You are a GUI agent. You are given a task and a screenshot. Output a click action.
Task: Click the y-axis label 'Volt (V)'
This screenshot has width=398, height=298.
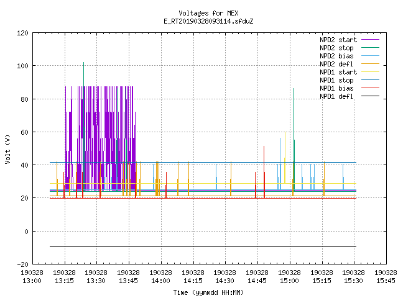(7, 150)
